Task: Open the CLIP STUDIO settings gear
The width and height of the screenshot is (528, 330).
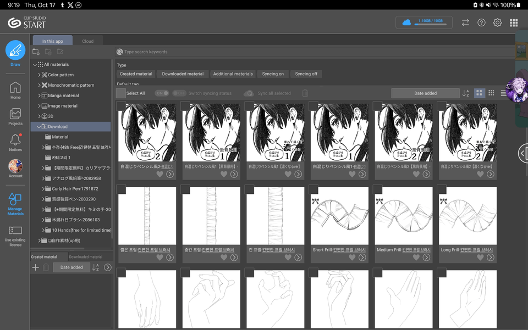Action: tap(497, 23)
